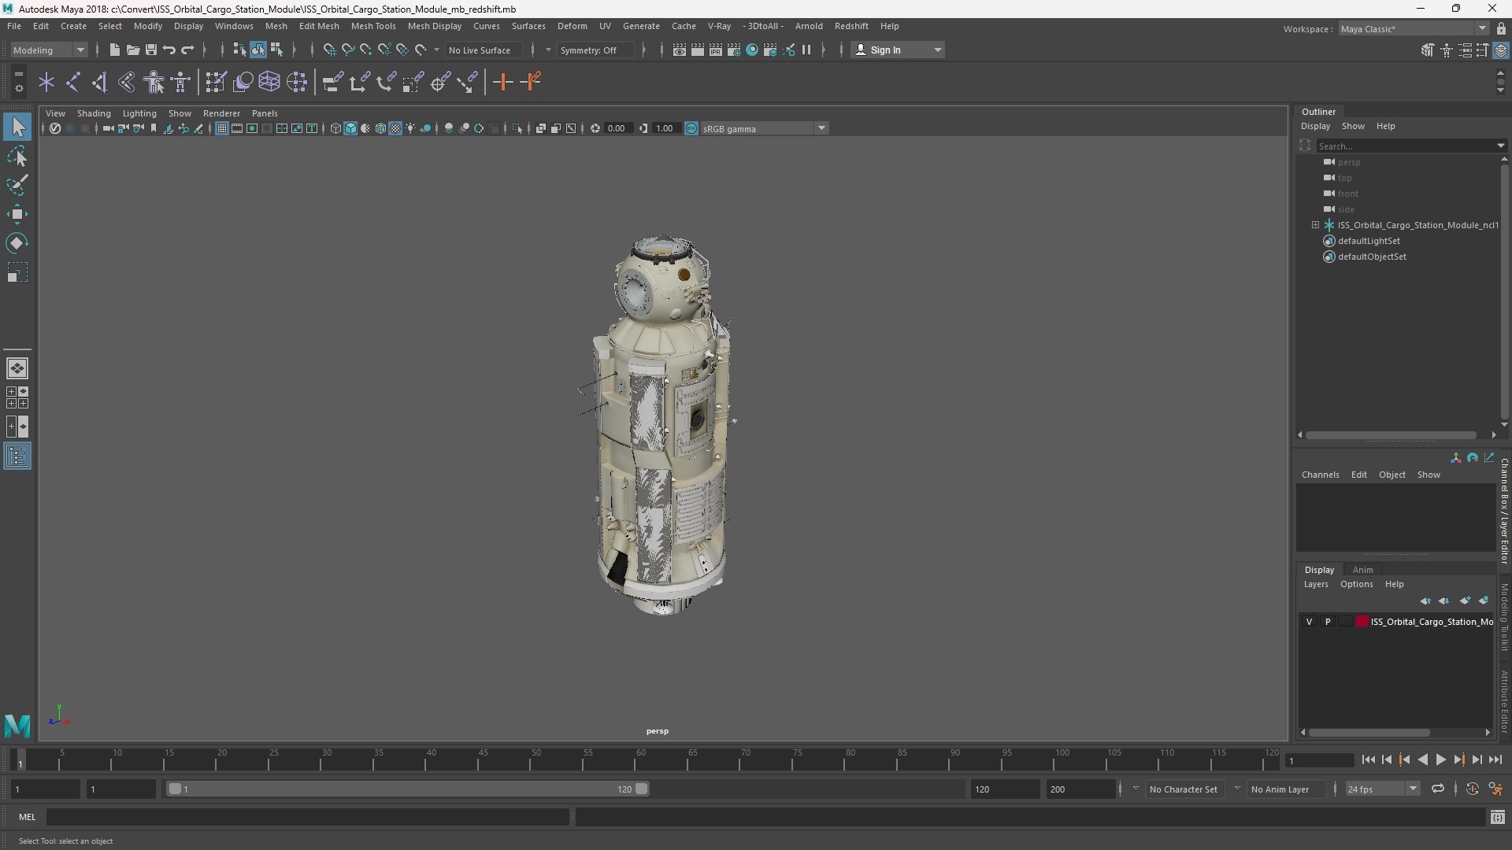Activate the Paint selection tool
This screenshot has height=850, width=1512.
pyautogui.click(x=17, y=185)
